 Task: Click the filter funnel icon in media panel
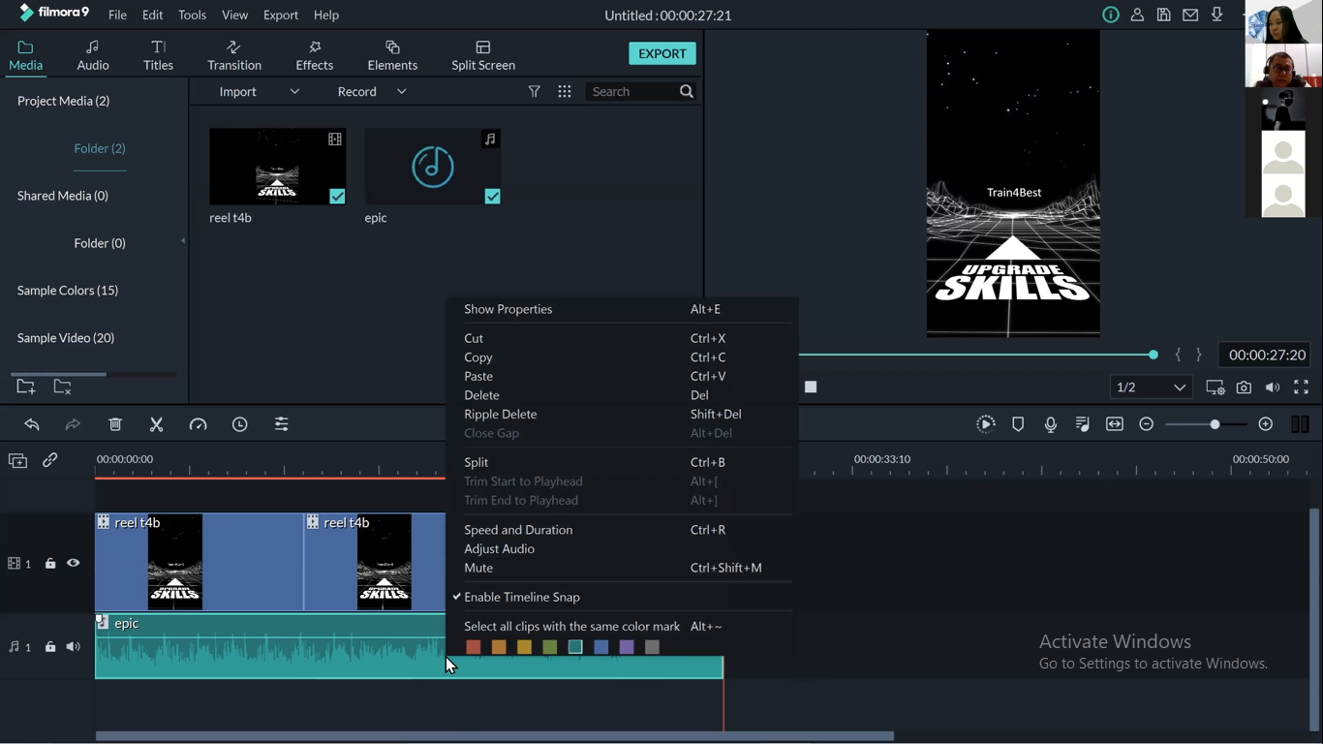534,91
